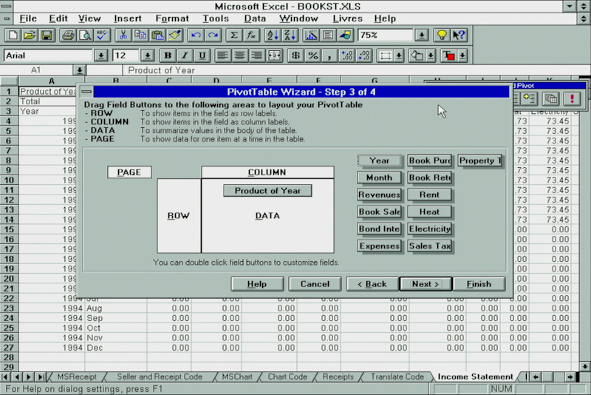Click the TipWizard light bulb icon
The width and height of the screenshot is (591, 395).
pos(442,35)
